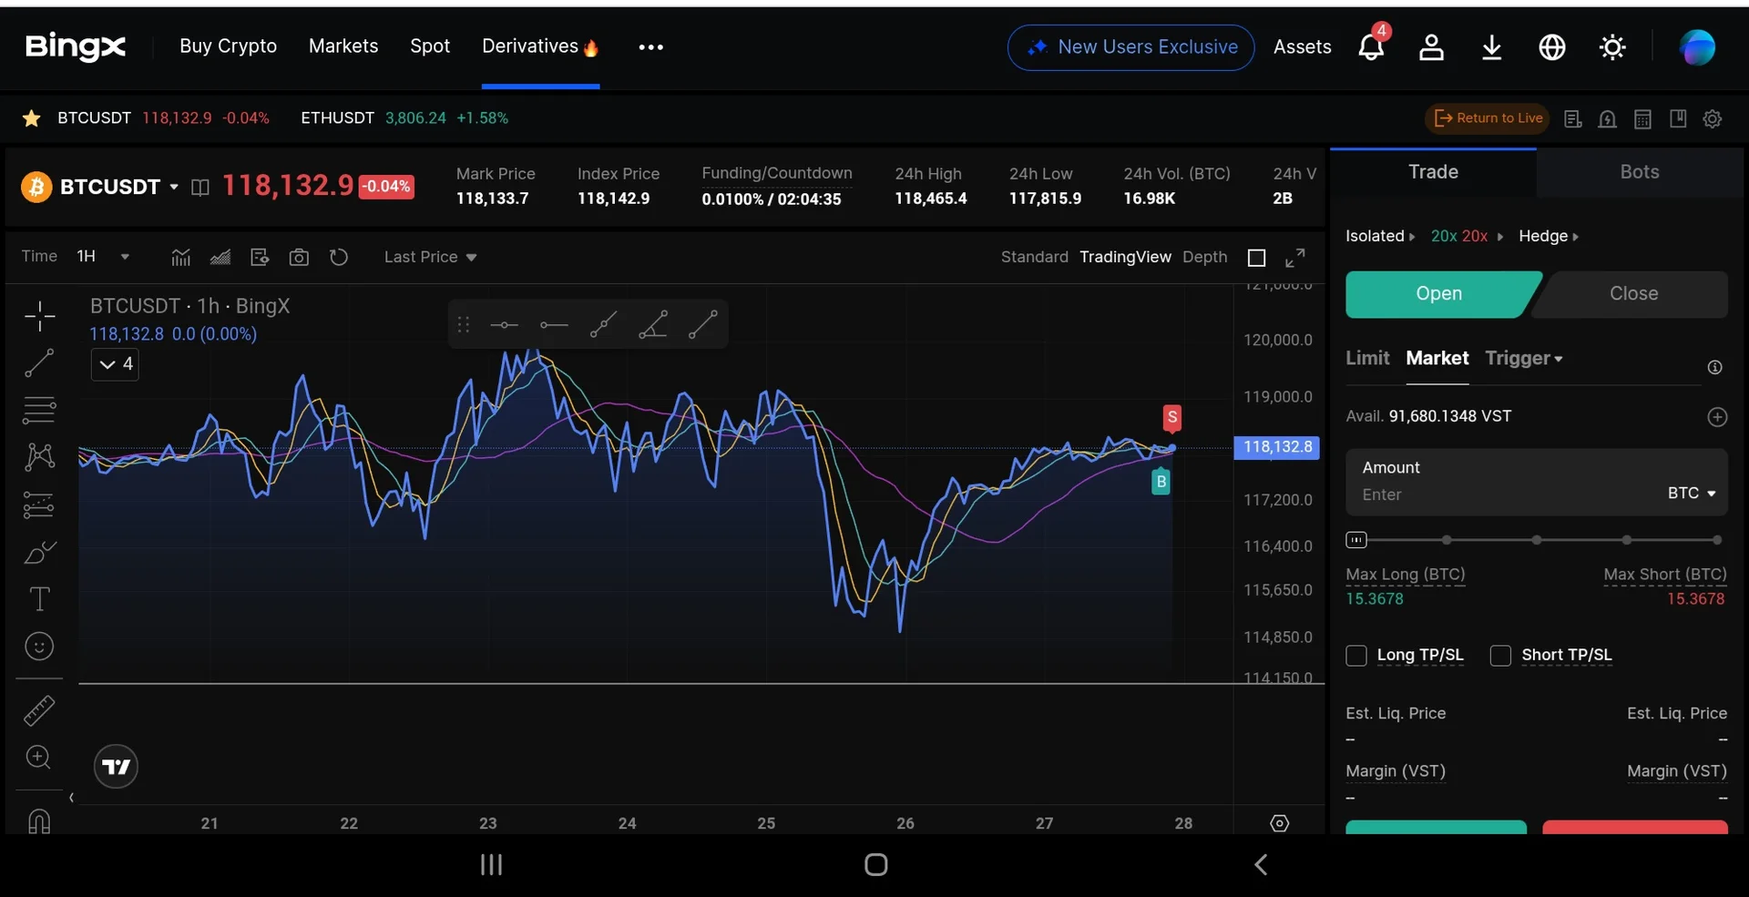The width and height of the screenshot is (1749, 897).
Task: Open the chart indicators icon
Action: coord(181,258)
